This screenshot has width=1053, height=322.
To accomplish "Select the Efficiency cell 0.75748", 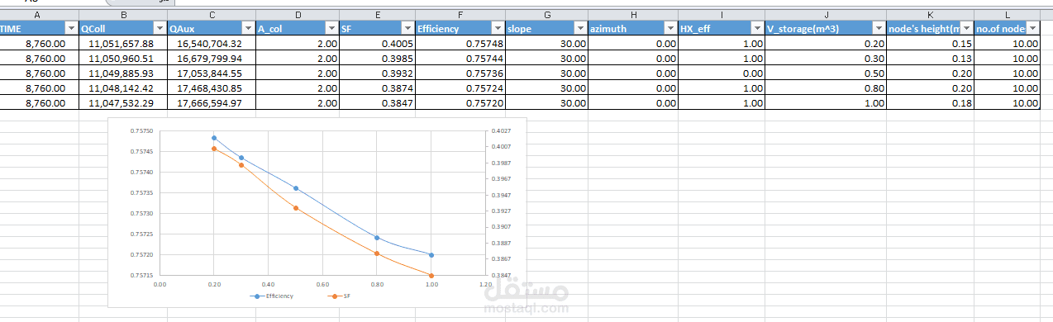I will point(460,44).
